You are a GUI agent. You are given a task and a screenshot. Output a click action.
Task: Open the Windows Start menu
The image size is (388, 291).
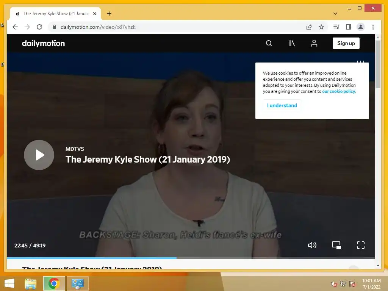9,283
